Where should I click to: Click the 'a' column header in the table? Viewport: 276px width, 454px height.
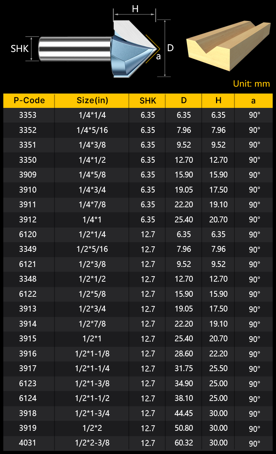click(254, 101)
